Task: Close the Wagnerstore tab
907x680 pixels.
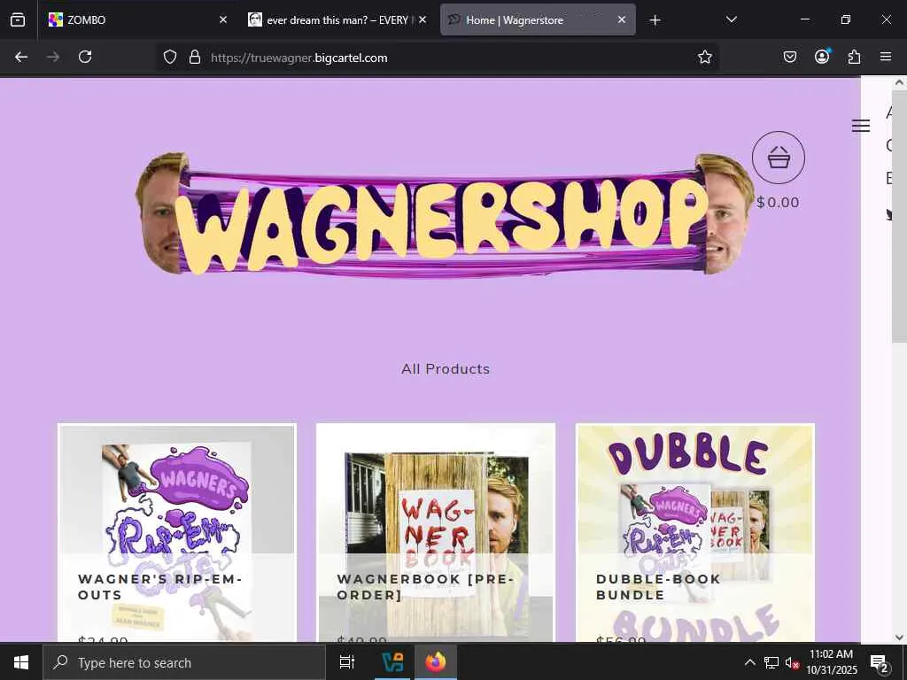Action: [x=622, y=20]
